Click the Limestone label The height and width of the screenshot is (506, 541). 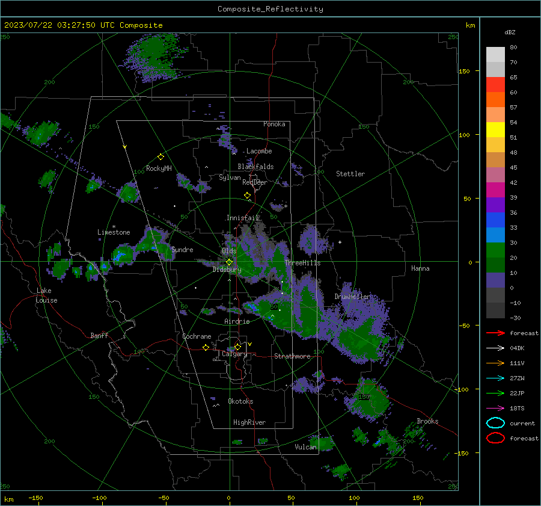(114, 232)
